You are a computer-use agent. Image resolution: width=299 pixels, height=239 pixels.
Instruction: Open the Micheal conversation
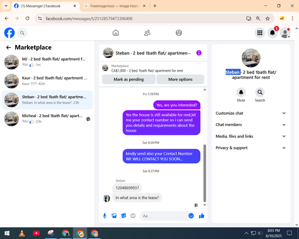(x=47, y=119)
